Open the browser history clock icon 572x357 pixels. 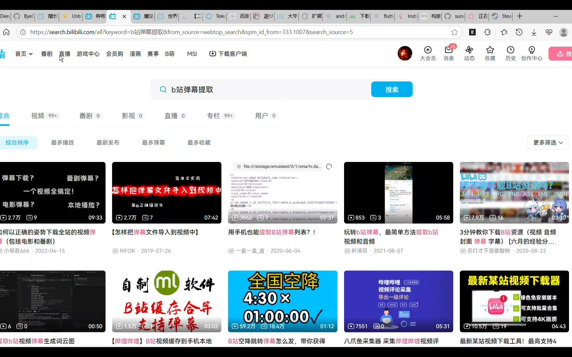519,32
